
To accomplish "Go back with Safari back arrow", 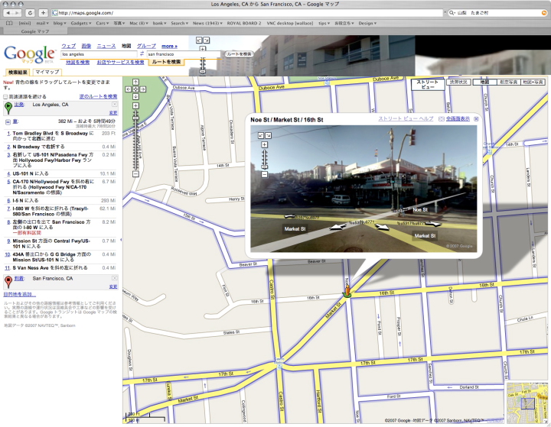I will 8,13.
